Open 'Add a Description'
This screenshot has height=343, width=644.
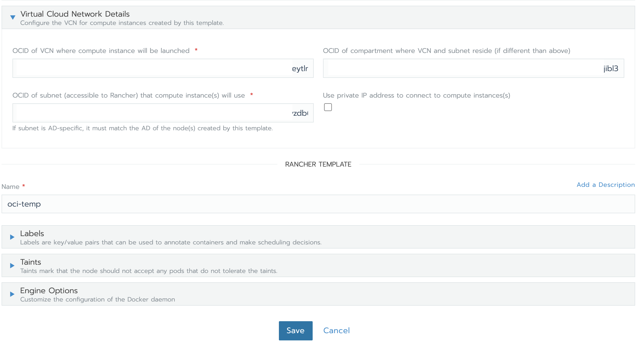(x=606, y=184)
